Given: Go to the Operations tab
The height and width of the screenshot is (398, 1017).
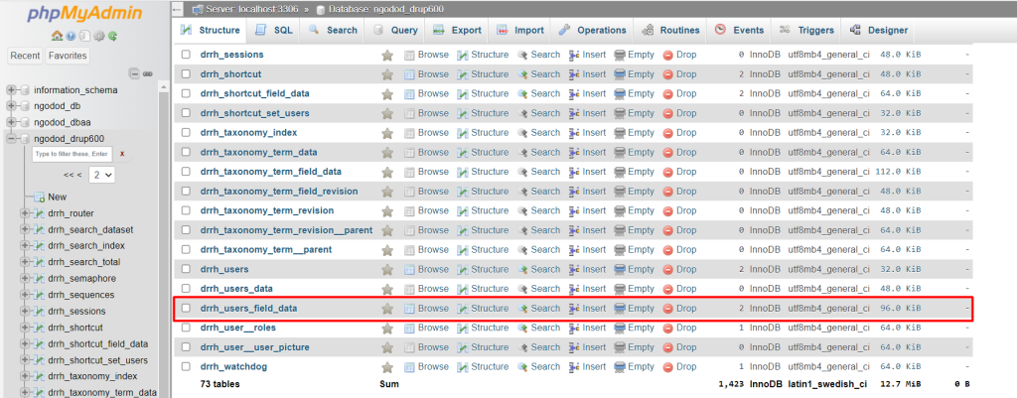Looking at the screenshot, I should click(x=593, y=30).
